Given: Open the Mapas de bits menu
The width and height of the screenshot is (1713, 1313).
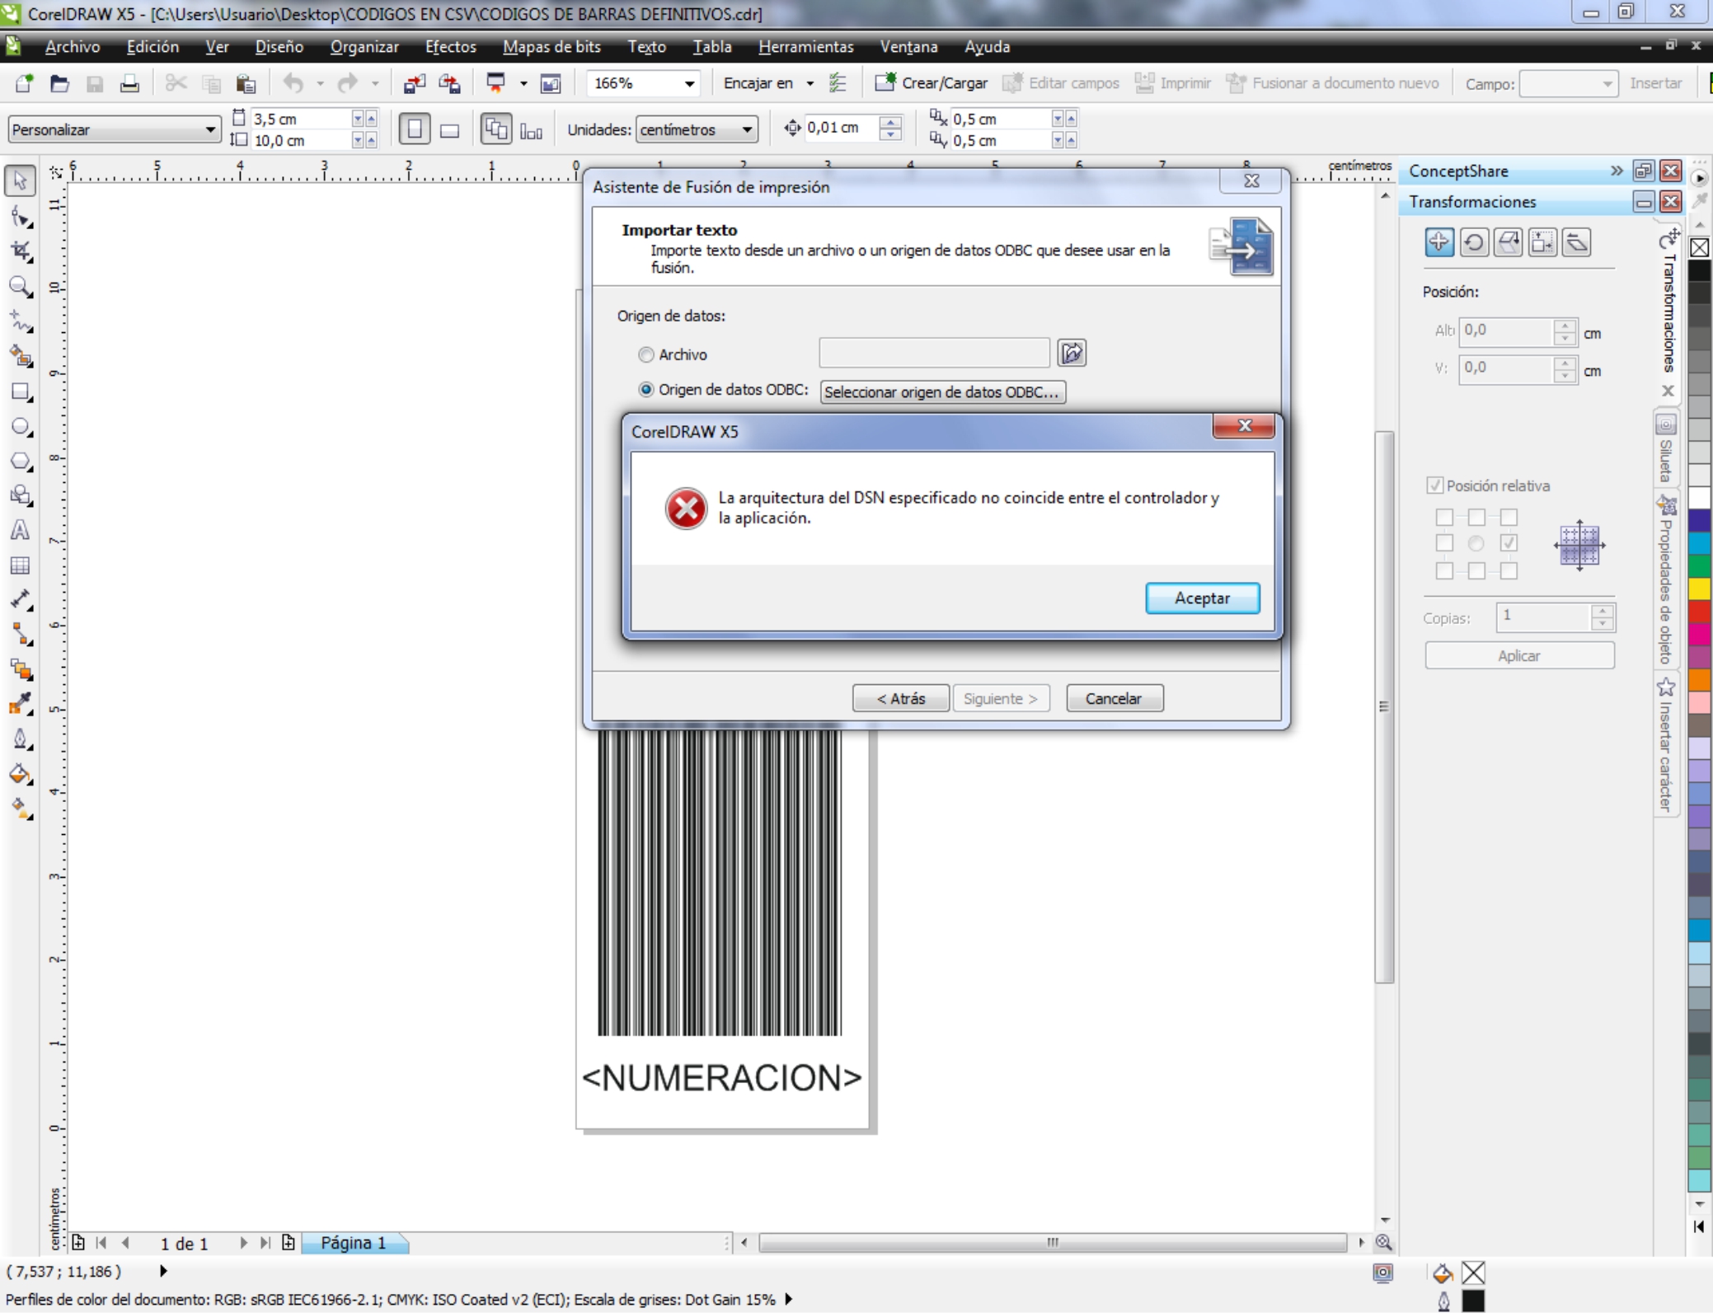Looking at the screenshot, I should [551, 47].
